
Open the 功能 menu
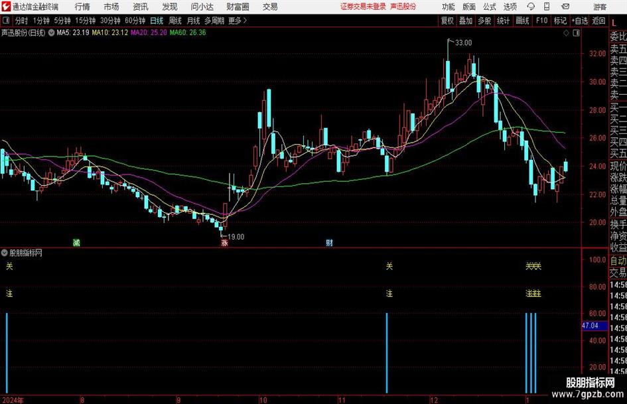[x=449, y=7]
